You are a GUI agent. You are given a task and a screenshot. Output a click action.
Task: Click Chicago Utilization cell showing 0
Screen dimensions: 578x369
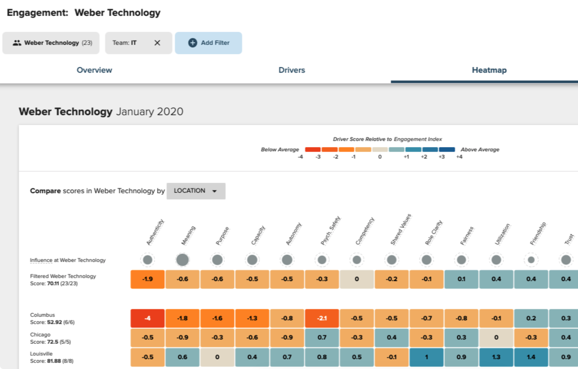pyautogui.click(x=496, y=337)
